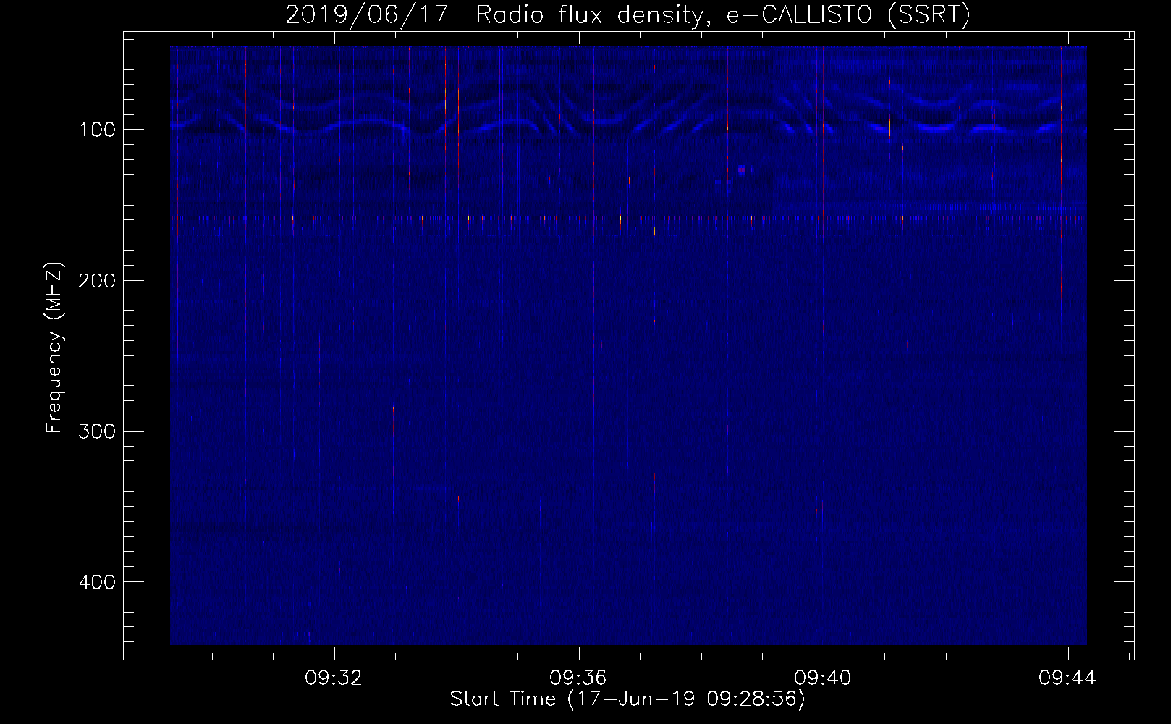Click the 09:40 time tick label

pos(823,678)
